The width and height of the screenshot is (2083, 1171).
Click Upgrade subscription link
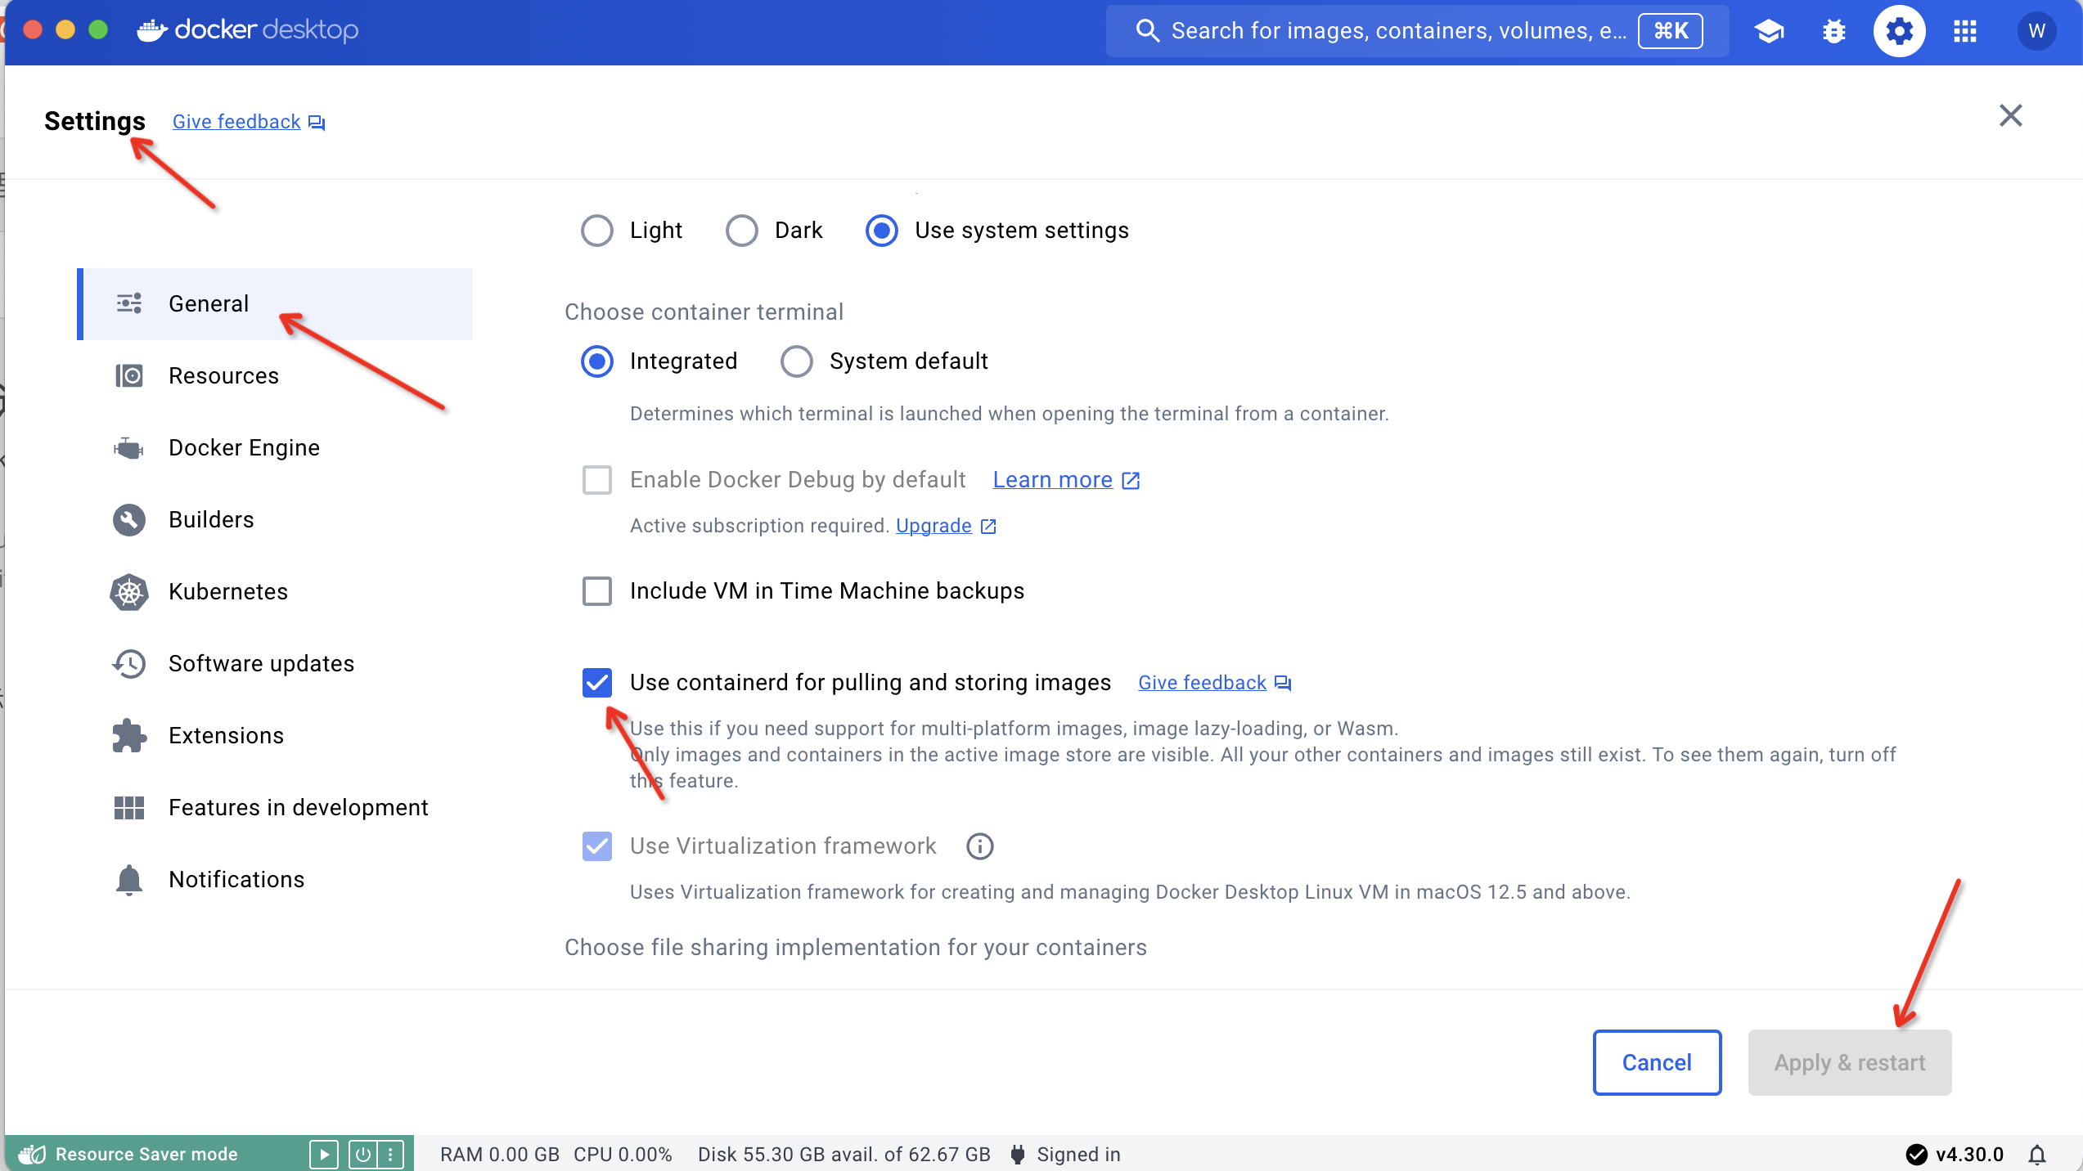[933, 526]
